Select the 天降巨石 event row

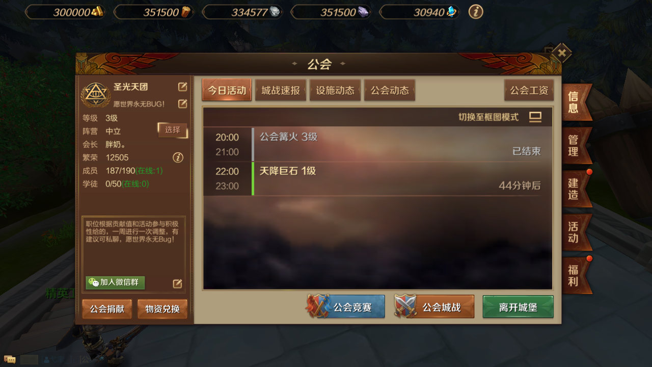click(377, 178)
